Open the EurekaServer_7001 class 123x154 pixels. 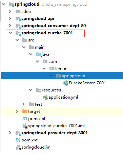87,83
